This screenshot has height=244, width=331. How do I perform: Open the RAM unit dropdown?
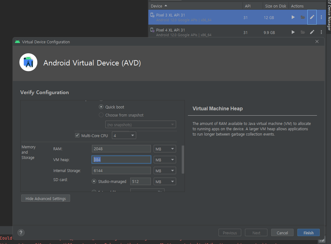(x=165, y=149)
